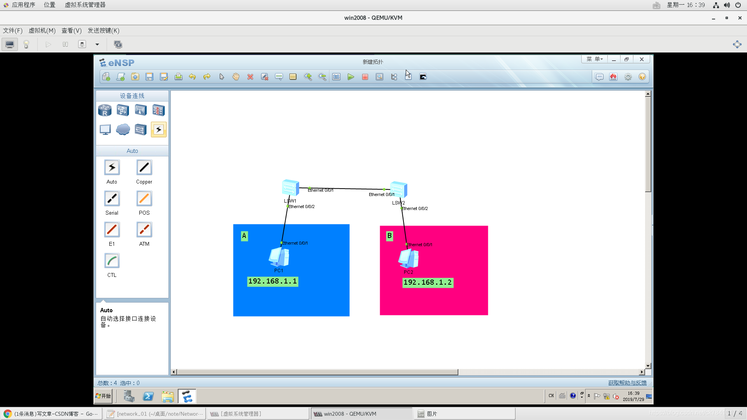747x420 pixels.
Task: Click the Windows 开始 start button
Action: 103,396
